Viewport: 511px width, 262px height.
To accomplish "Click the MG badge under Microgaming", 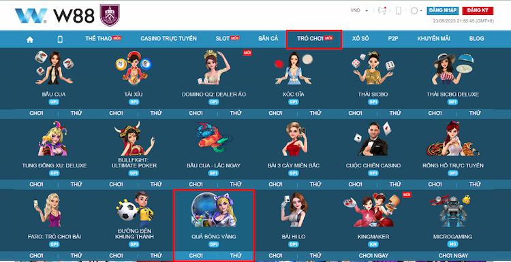I will (452, 244).
